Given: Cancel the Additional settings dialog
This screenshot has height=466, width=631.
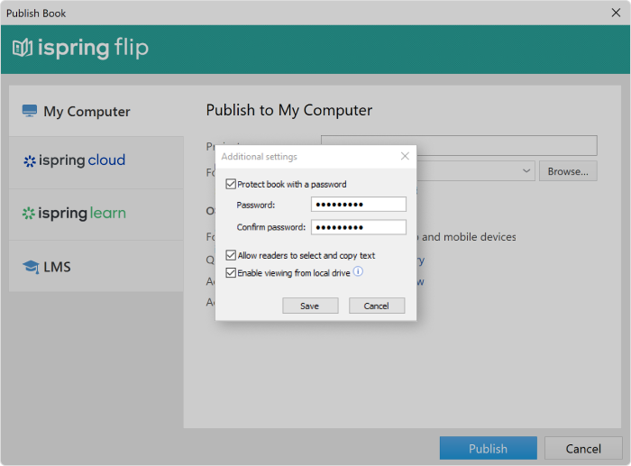Looking at the screenshot, I should [x=377, y=306].
